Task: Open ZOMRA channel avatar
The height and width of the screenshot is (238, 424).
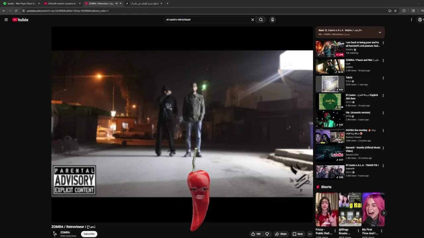Action: click(x=55, y=234)
